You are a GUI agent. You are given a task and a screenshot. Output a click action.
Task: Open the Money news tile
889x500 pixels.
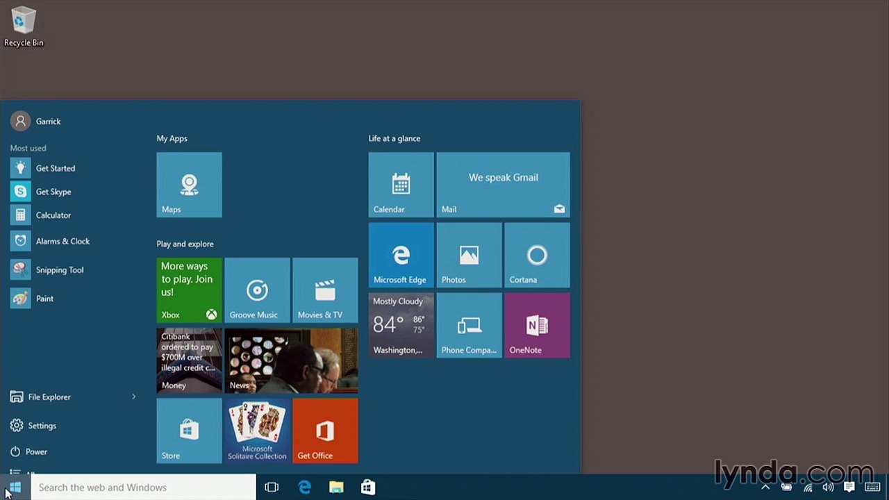tap(189, 360)
